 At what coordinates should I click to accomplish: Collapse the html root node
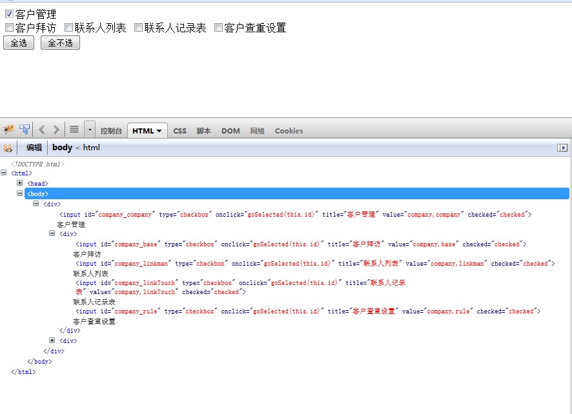(5, 173)
